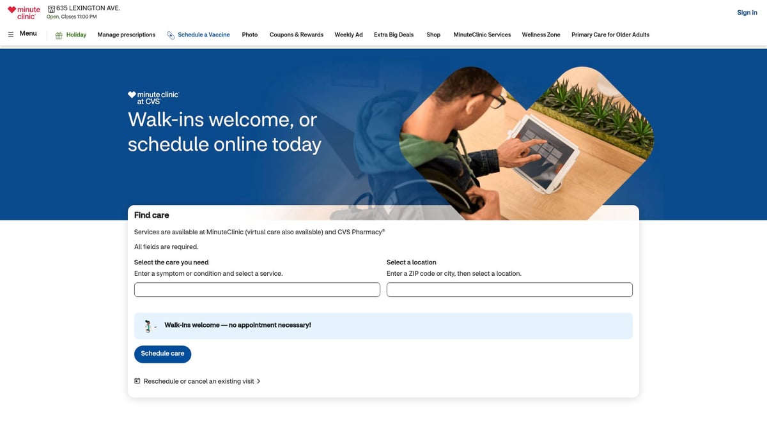
Task: Select the syringe icon for Schedule a Vaccine
Action: (x=169, y=34)
